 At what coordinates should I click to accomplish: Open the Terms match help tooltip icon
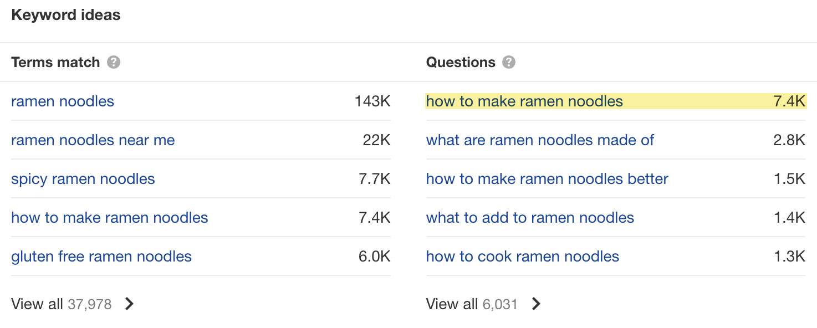pos(113,63)
